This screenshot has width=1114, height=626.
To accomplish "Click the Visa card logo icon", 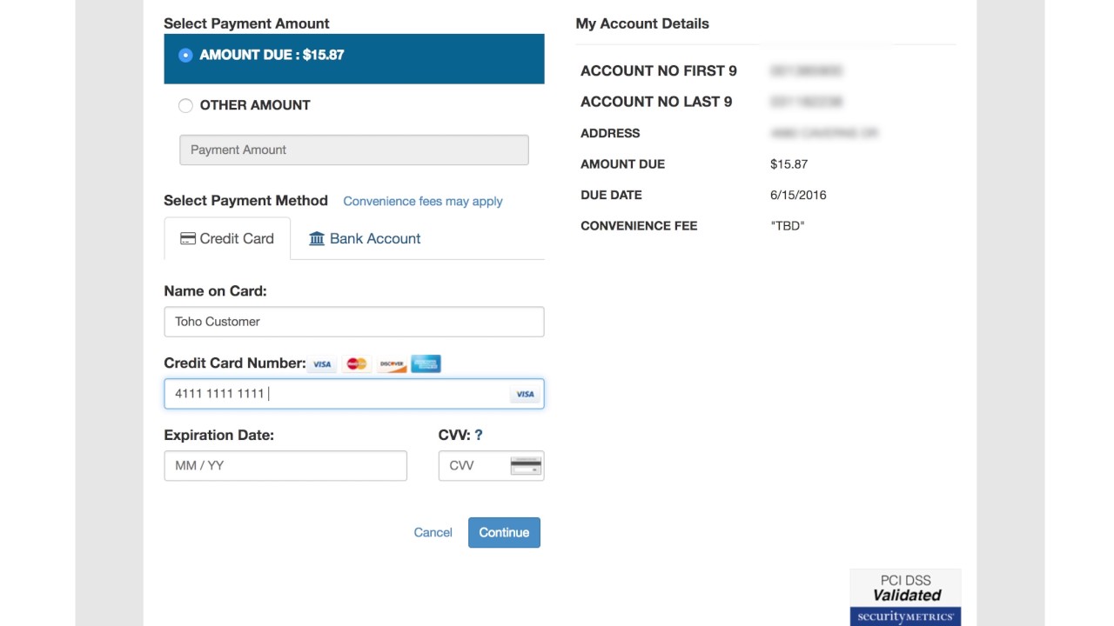I will (x=322, y=364).
